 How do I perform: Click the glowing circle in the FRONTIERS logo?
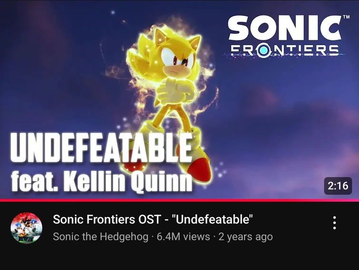coord(264,50)
